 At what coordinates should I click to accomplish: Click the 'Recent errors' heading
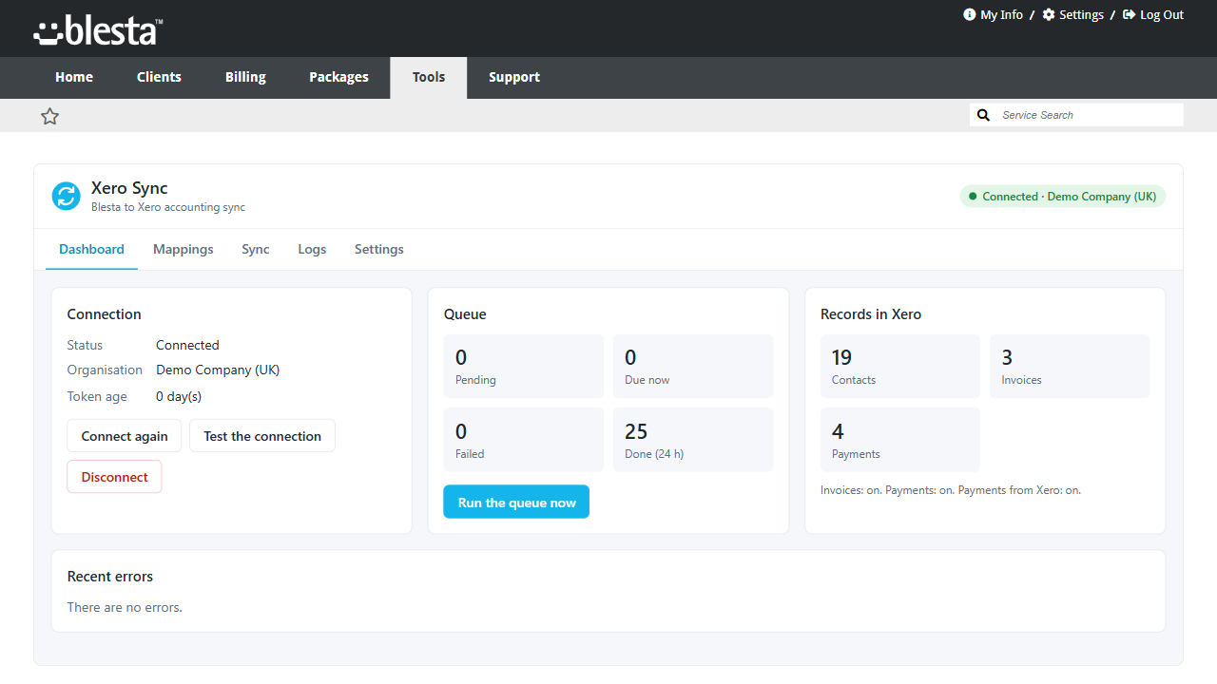(x=110, y=577)
